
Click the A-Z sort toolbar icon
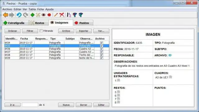click(69, 15)
